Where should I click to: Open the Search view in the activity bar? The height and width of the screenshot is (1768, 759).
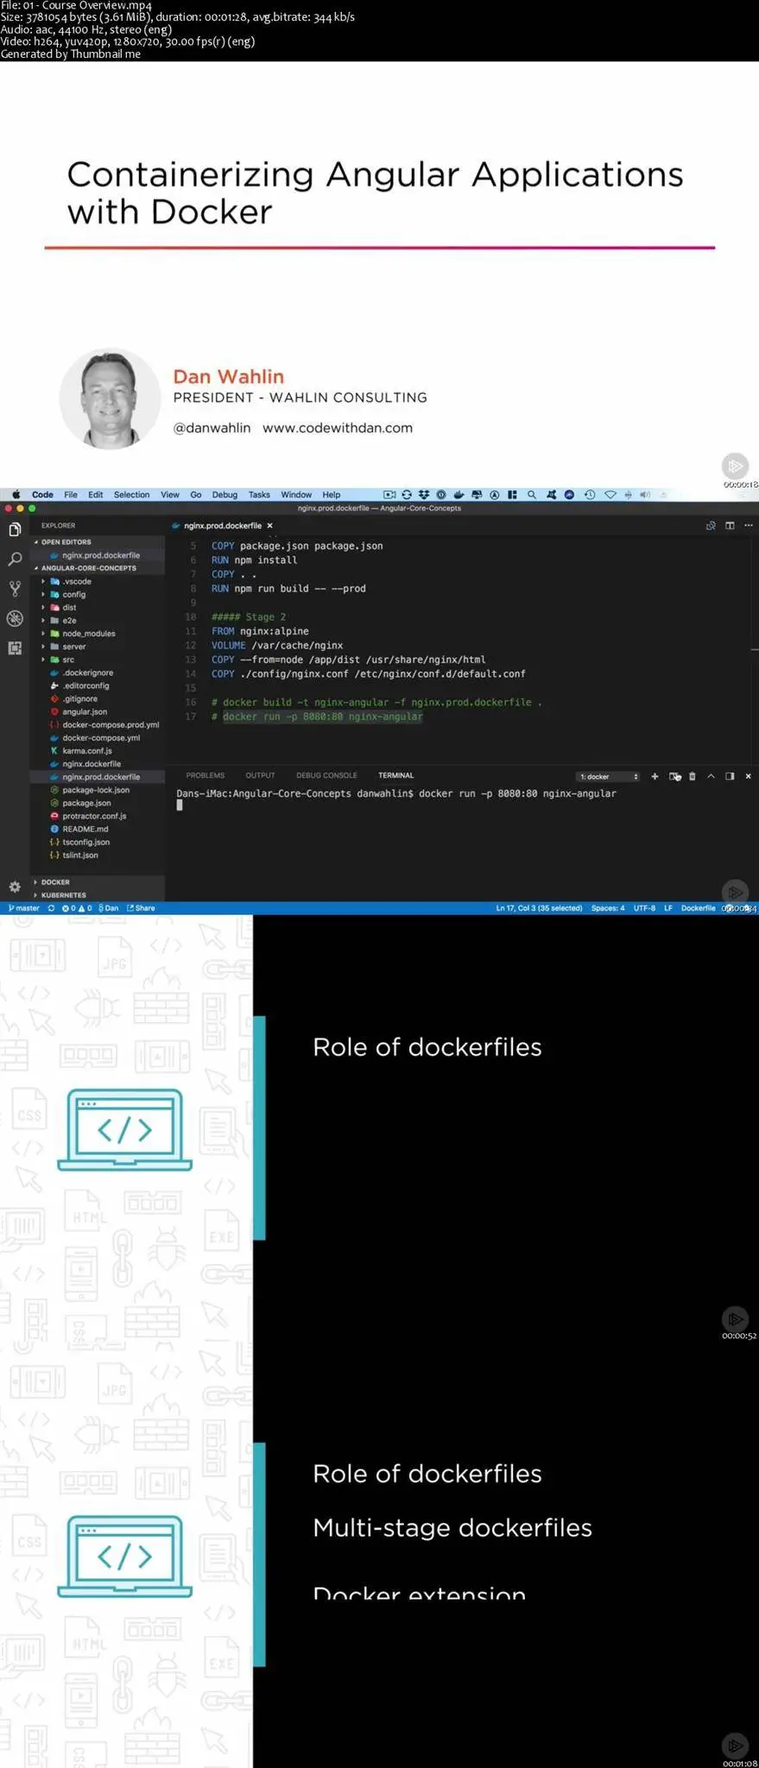point(15,559)
